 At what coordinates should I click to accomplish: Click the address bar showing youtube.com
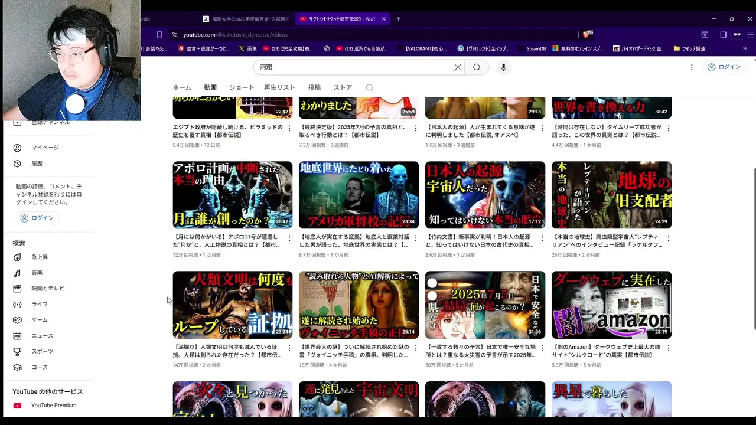pyautogui.click(x=372, y=35)
